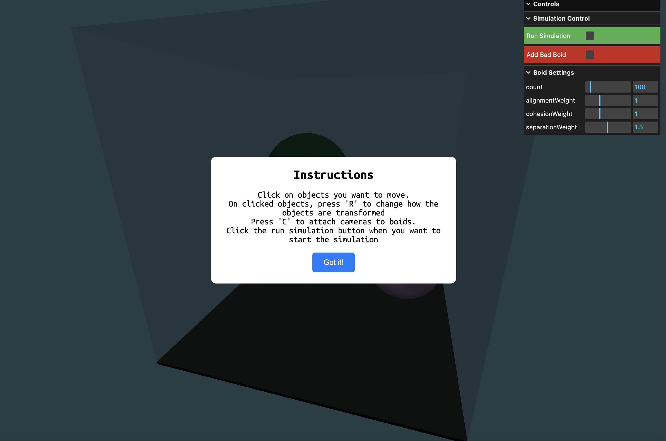Click the Instructions dialog heading
This screenshot has height=441, width=666.
pyautogui.click(x=333, y=175)
